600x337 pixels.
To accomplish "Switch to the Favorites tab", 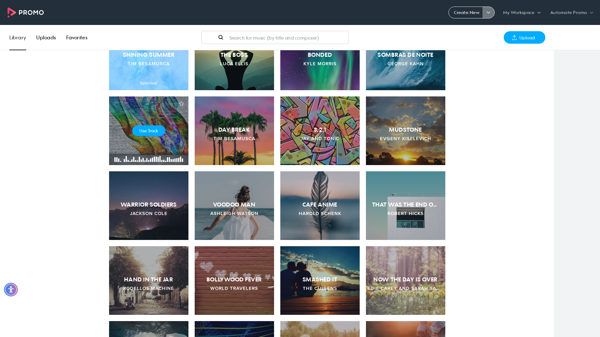I will coord(77,37).
